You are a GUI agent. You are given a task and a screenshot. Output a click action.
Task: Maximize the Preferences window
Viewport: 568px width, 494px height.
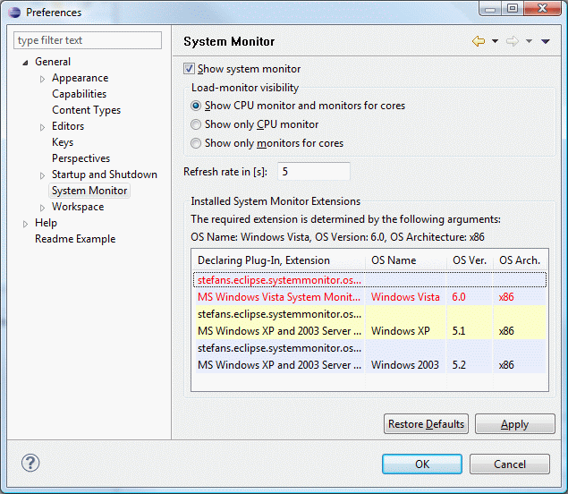pos(513,9)
